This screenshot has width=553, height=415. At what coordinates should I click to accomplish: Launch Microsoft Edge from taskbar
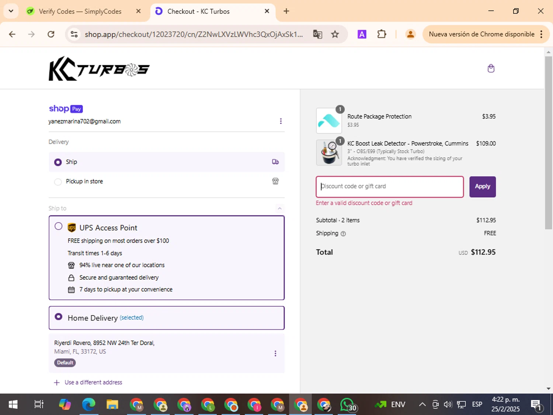pyautogui.click(x=88, y=405)
